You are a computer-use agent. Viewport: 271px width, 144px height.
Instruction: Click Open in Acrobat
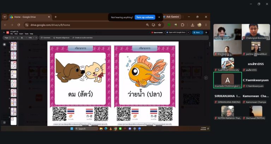pos(157,33)
